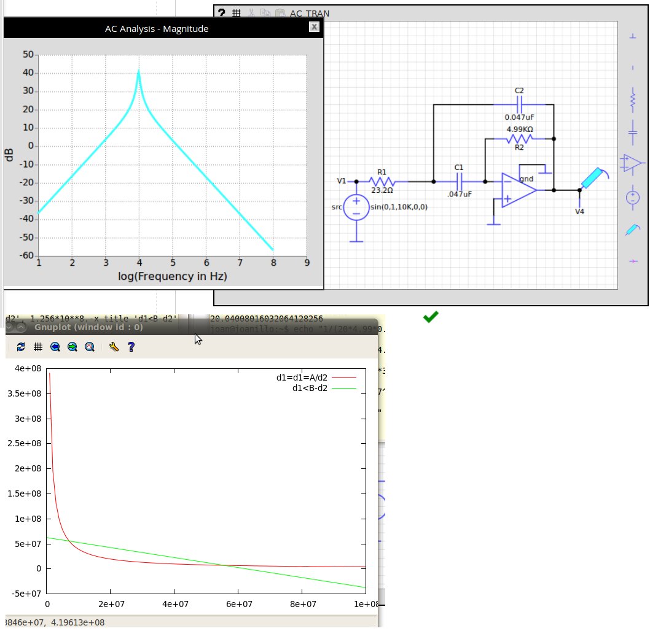Viewport: 650px width, 631px height.
Task: Go to previous zoom in Gnuplot
Action: click(55, 347)
